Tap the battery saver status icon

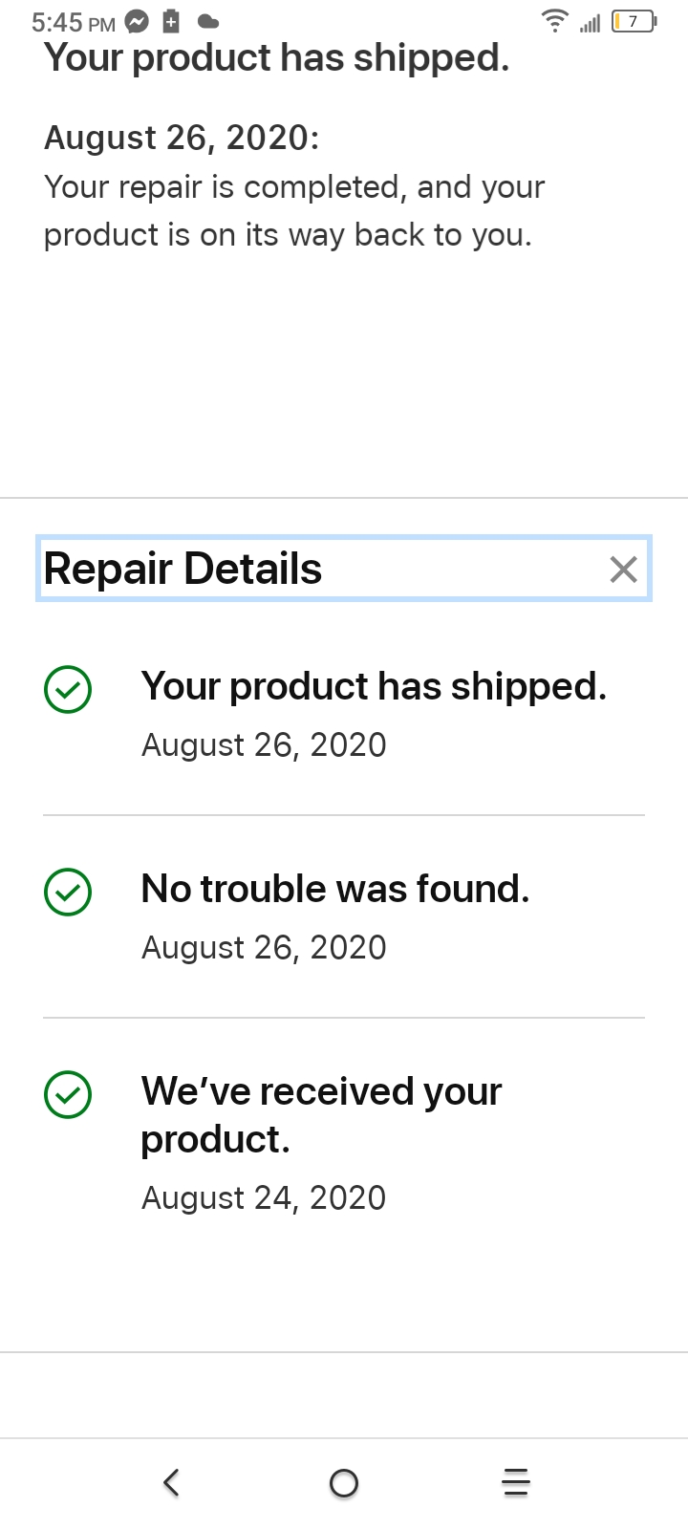coord(171,21)
